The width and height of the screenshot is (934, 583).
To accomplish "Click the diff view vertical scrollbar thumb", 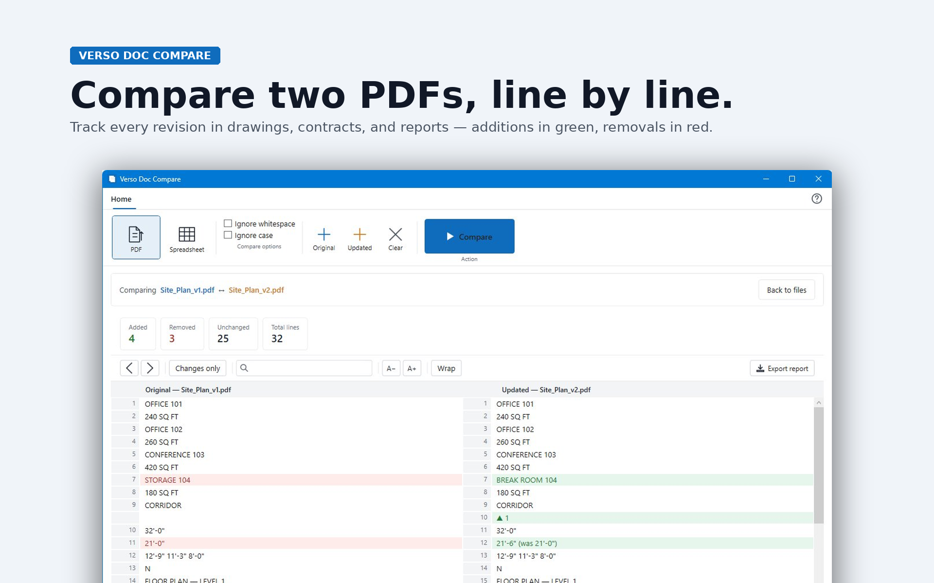I will [x=819, y=465].
